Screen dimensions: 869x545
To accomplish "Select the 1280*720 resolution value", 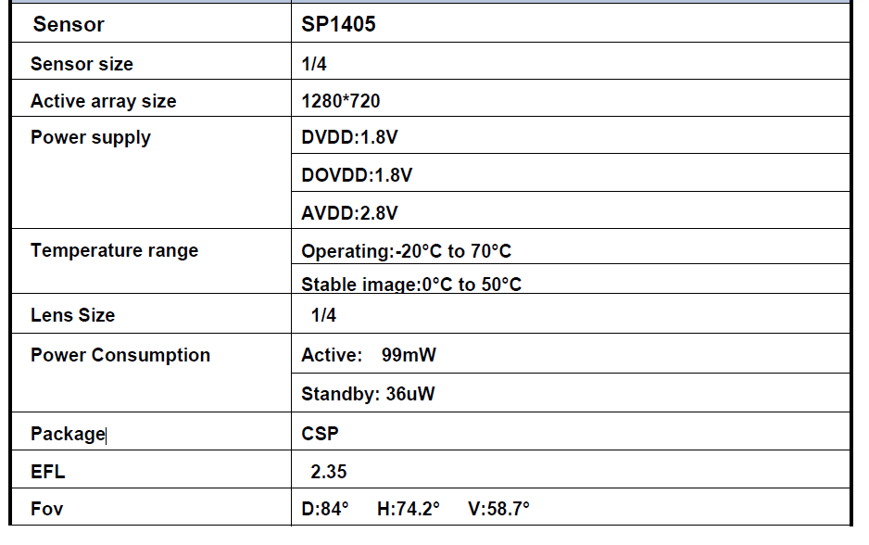I will [341, 101].
